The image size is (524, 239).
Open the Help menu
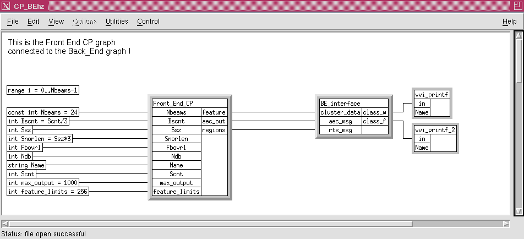(x=509, y=21)
